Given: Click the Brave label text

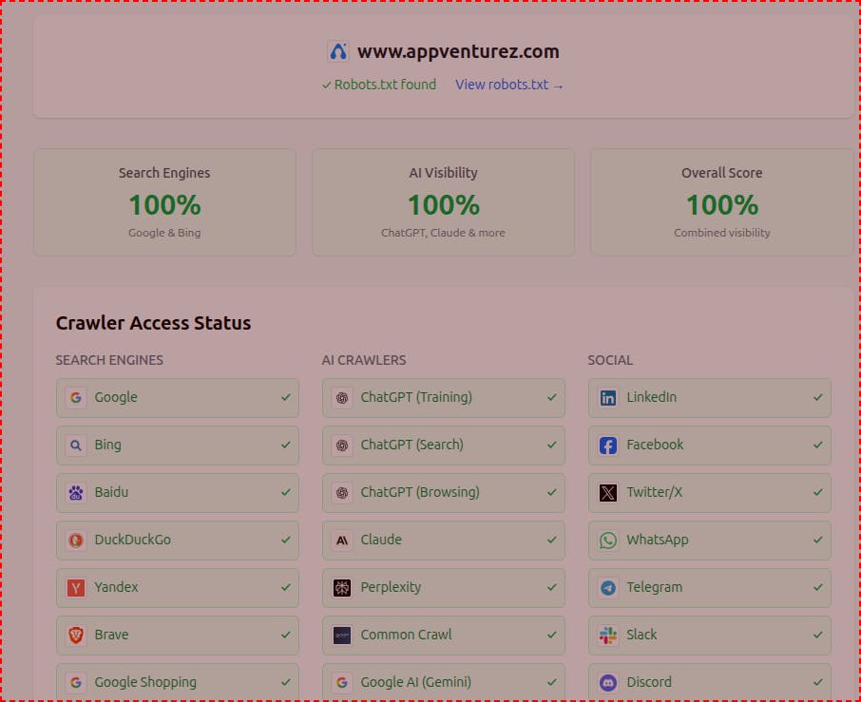Looking at the screenshot, I should click(111, 636).
